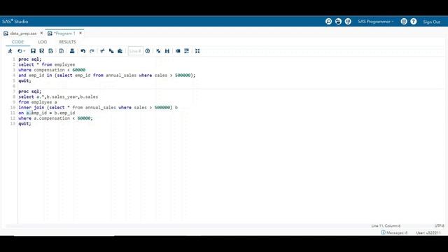Click the 'on a.emp_id = b.emp_id' line
This screenshot has width=448, height=252.
click(47, 113)
